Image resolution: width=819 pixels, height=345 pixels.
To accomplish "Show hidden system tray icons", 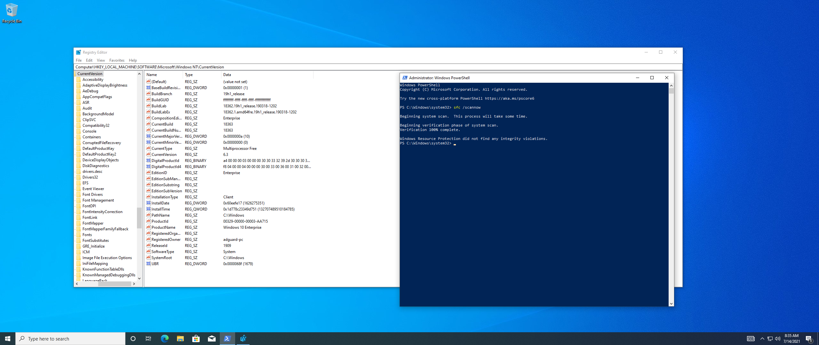I will point(762,339).
